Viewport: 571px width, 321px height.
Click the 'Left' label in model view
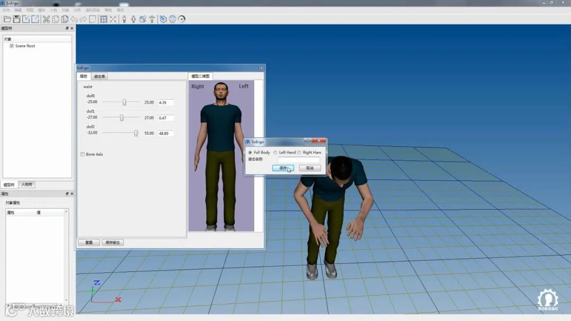click(x=244, y=86)
